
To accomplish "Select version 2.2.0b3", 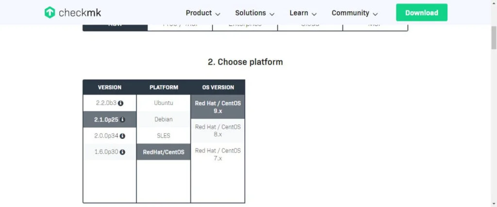I will point(110,103).
